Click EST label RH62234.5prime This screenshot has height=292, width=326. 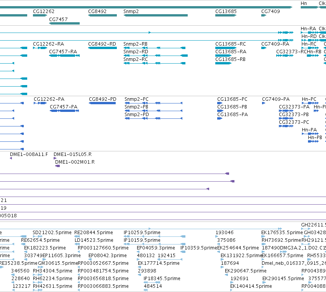coord(52,279)
